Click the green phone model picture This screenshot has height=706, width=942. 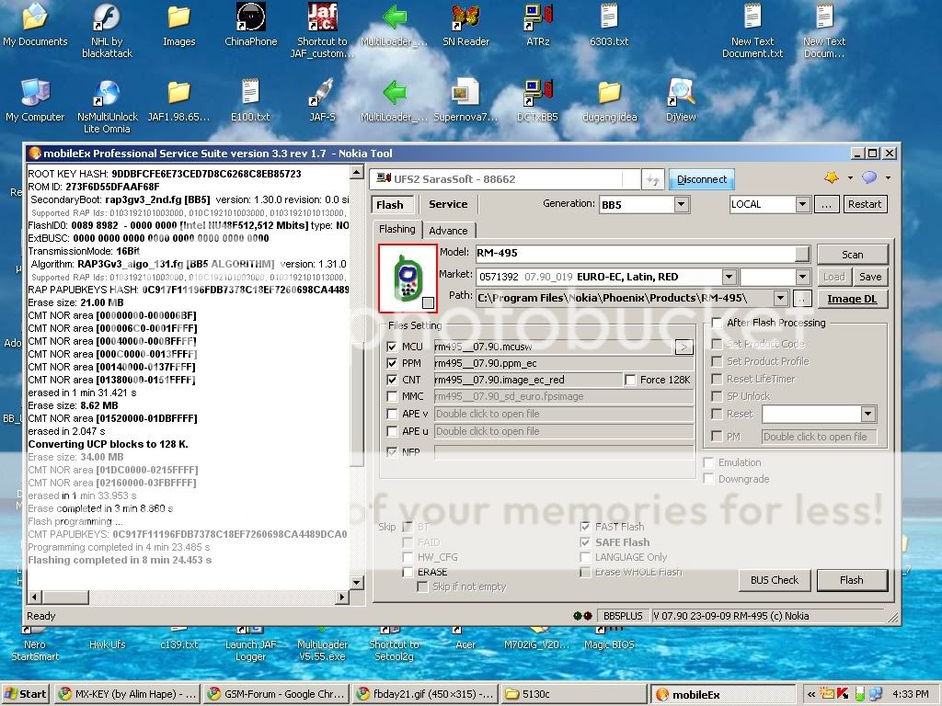[x=408, y=278]
